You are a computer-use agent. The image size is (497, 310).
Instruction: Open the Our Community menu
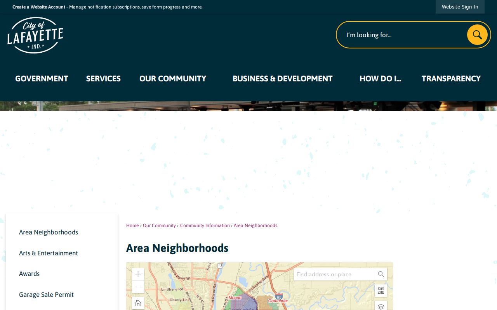point(173,79)
